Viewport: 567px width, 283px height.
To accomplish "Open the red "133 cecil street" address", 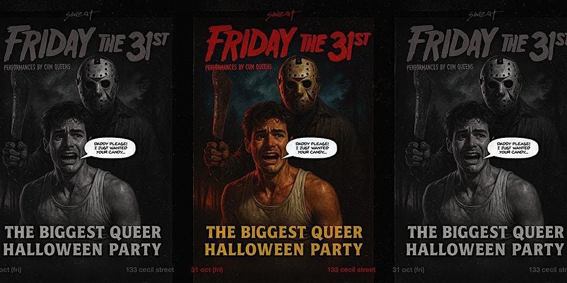I will click(351, 270).
